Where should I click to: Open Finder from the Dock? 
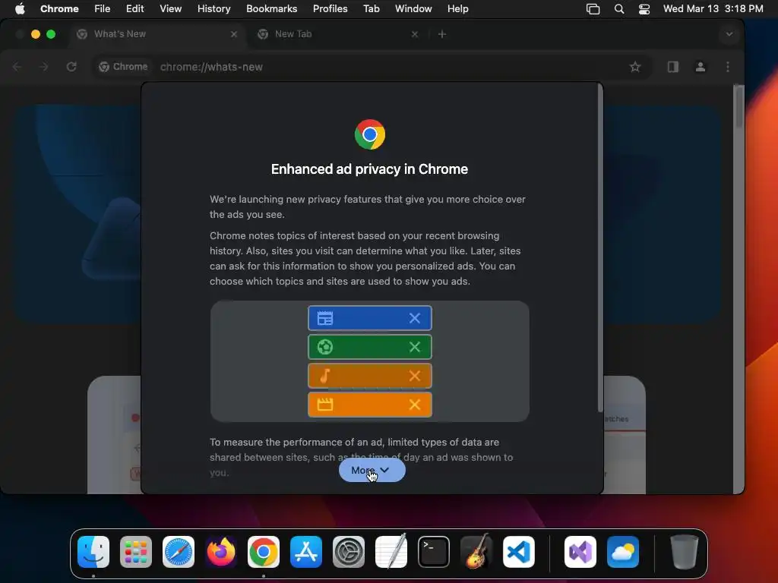(x=93, y=552)
